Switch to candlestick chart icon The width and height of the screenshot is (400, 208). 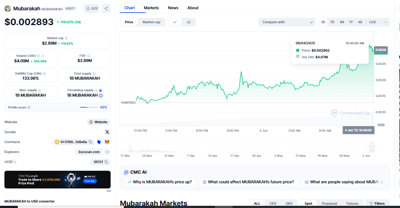[189, 22]
